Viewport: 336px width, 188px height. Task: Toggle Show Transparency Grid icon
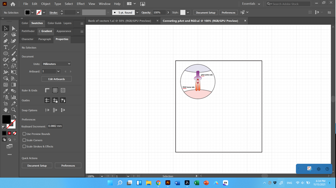[63, 90]
